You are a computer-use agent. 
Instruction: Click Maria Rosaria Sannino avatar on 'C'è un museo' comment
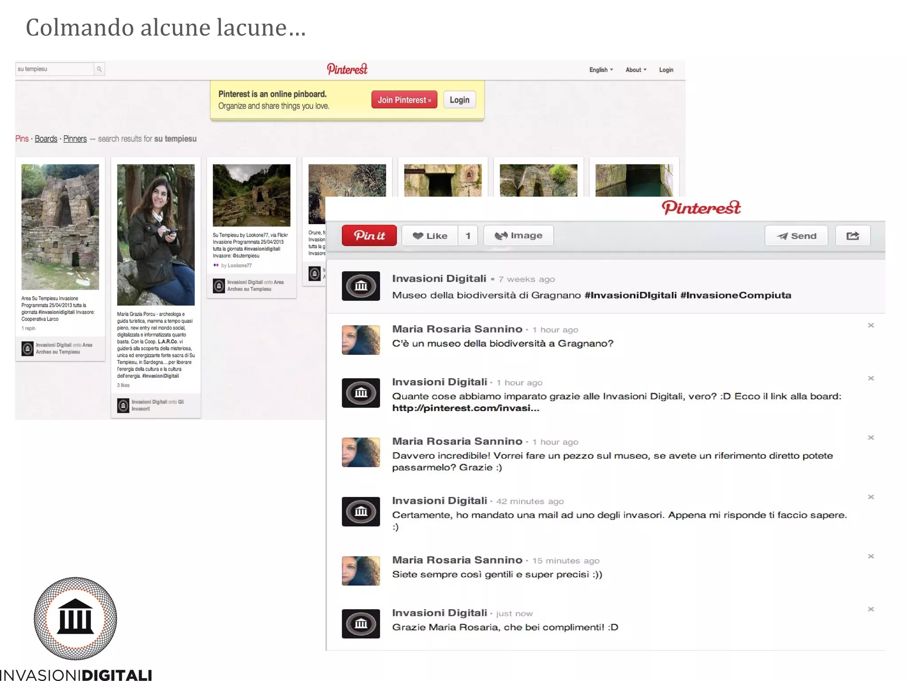tap(361, 340)
